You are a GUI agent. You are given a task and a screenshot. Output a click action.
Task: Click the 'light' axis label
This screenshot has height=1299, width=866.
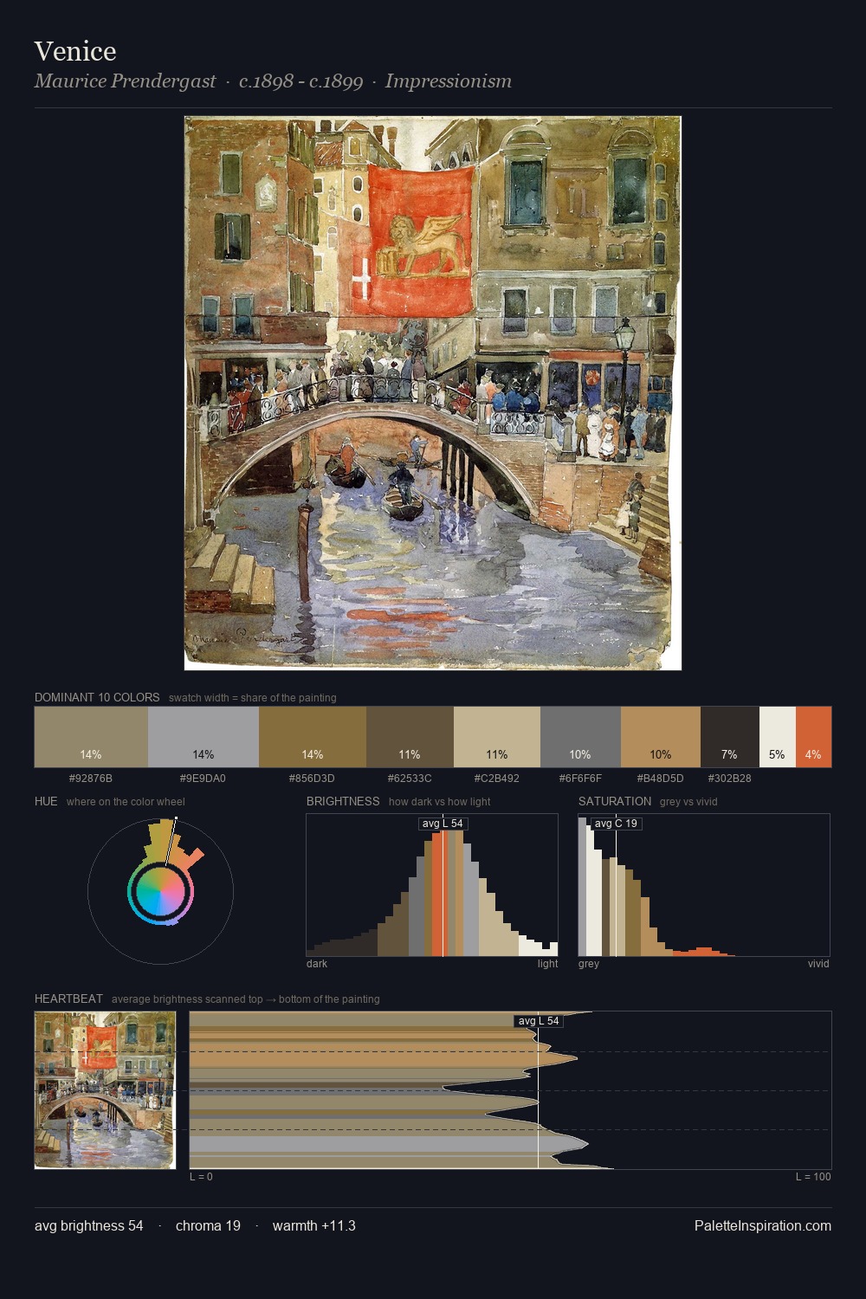click(x=547, y=963)
